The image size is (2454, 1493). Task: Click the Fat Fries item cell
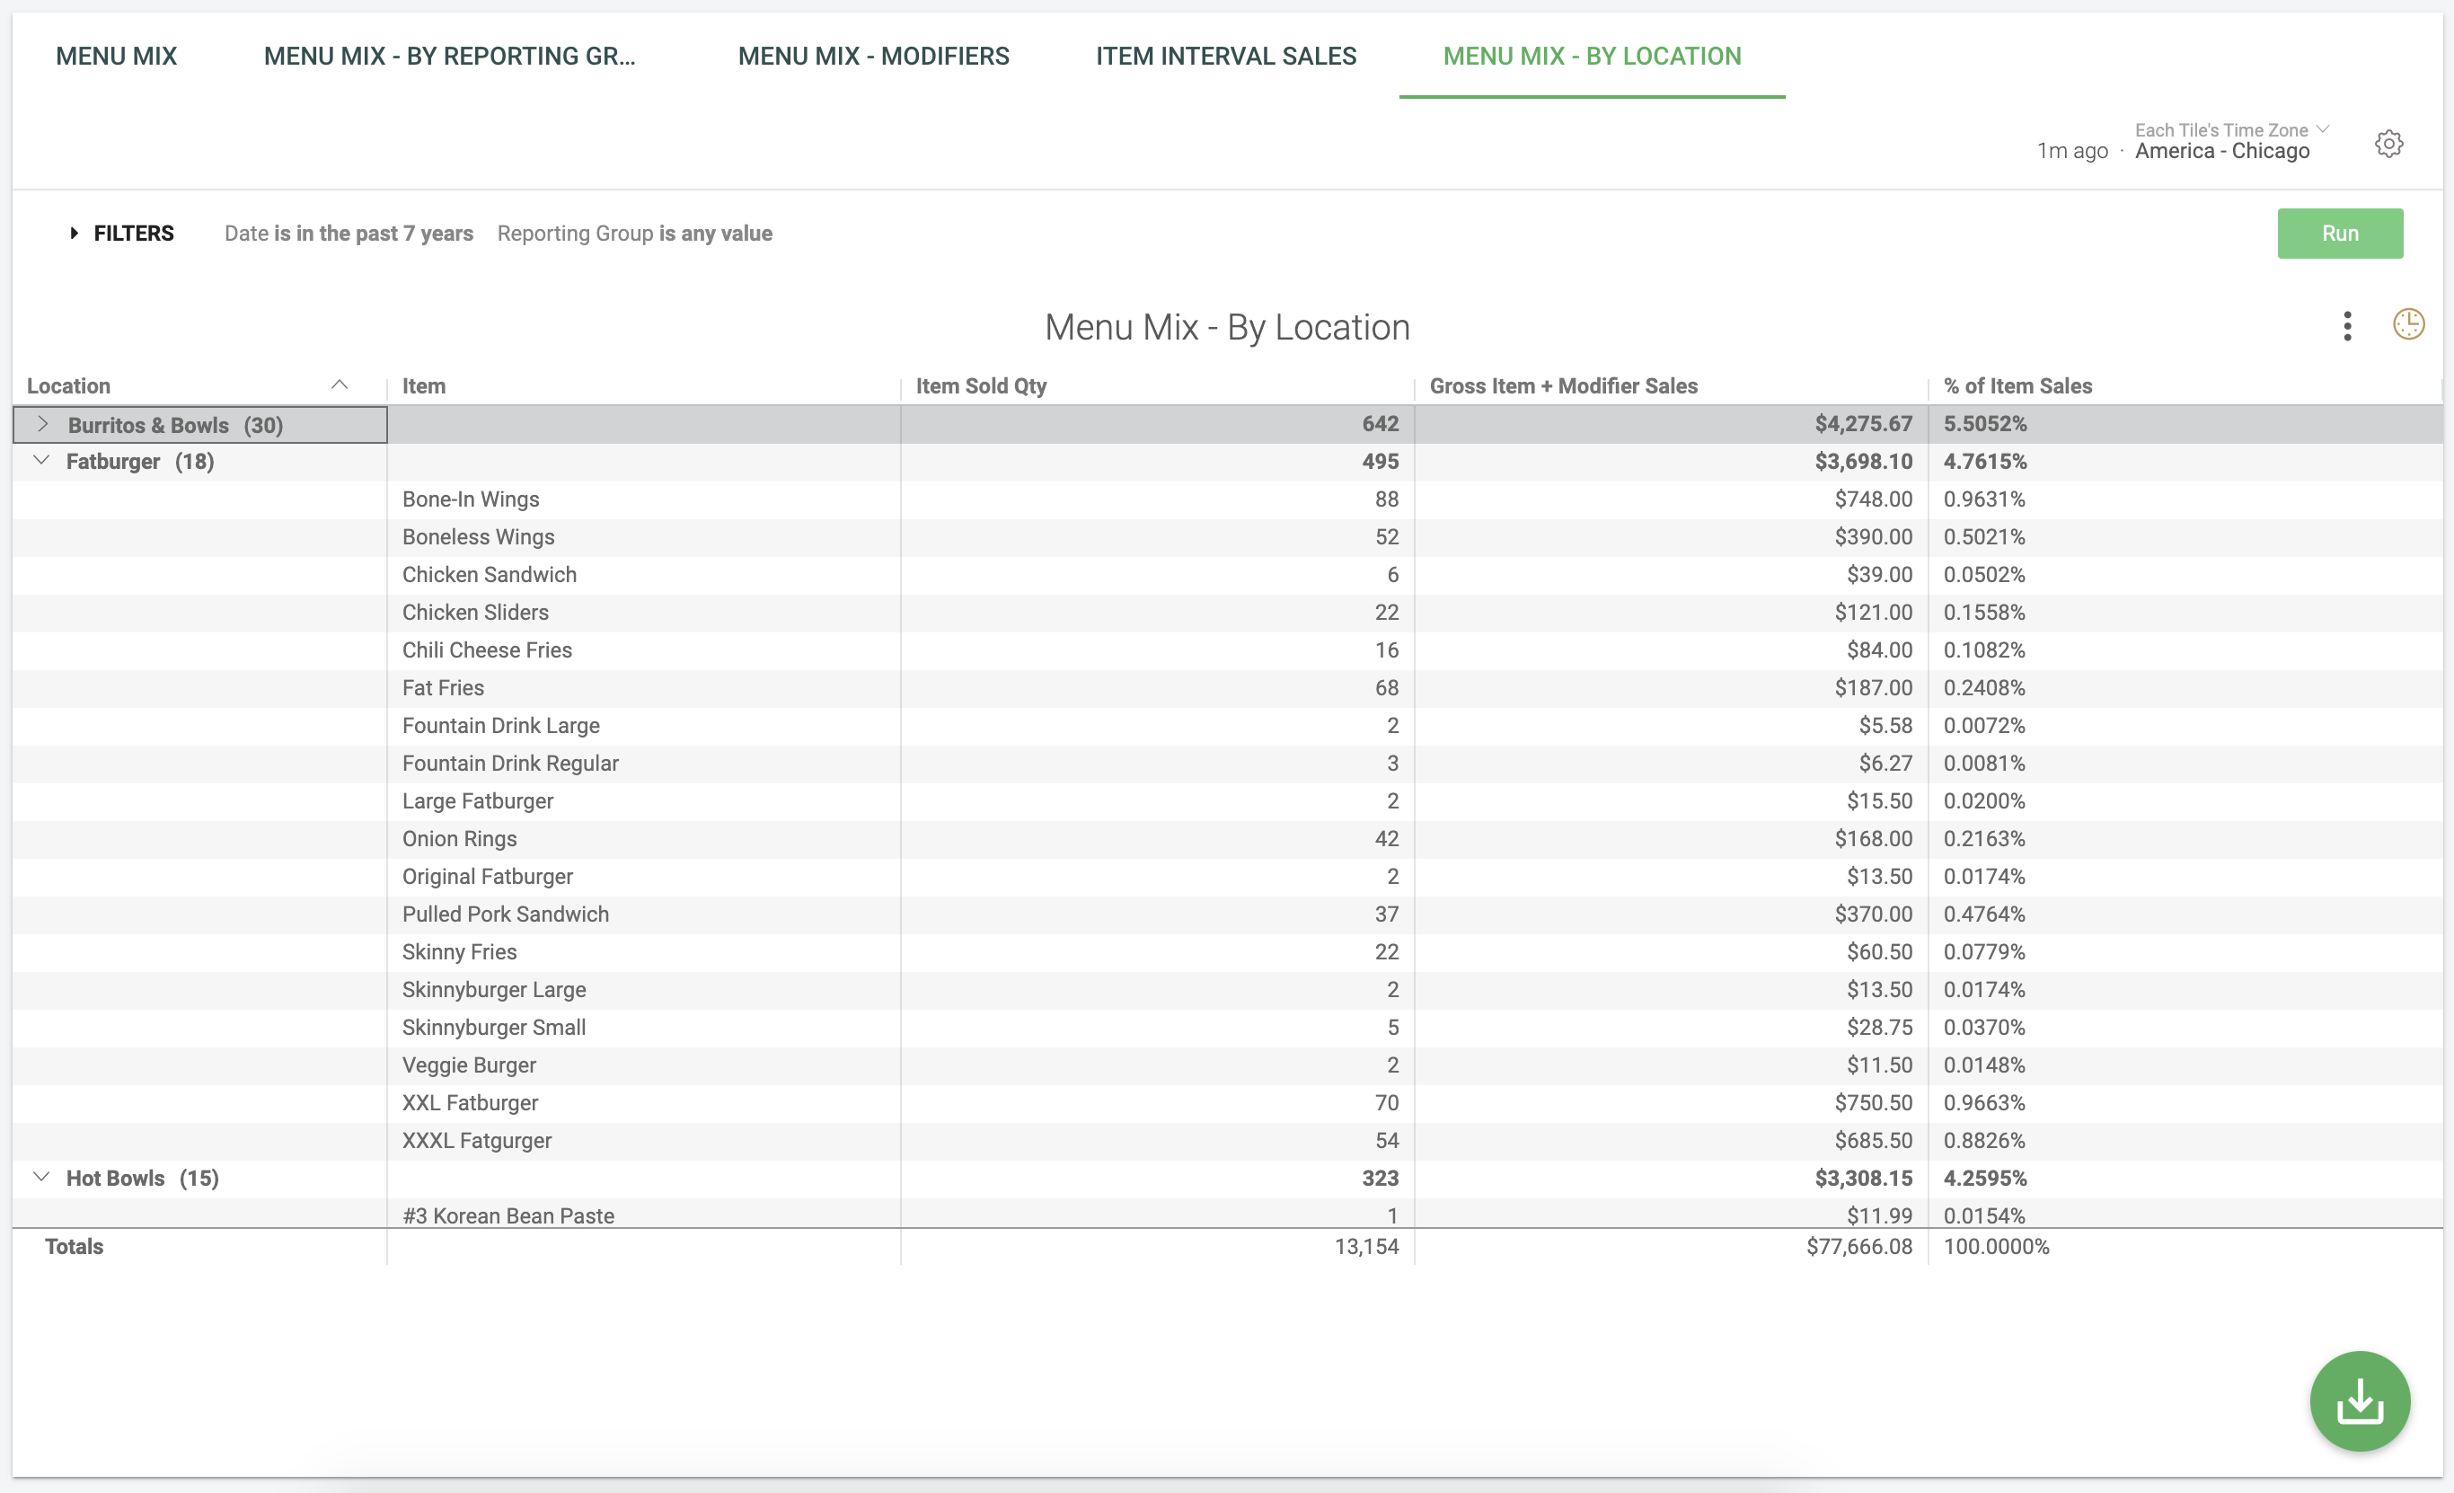point(443,688)
